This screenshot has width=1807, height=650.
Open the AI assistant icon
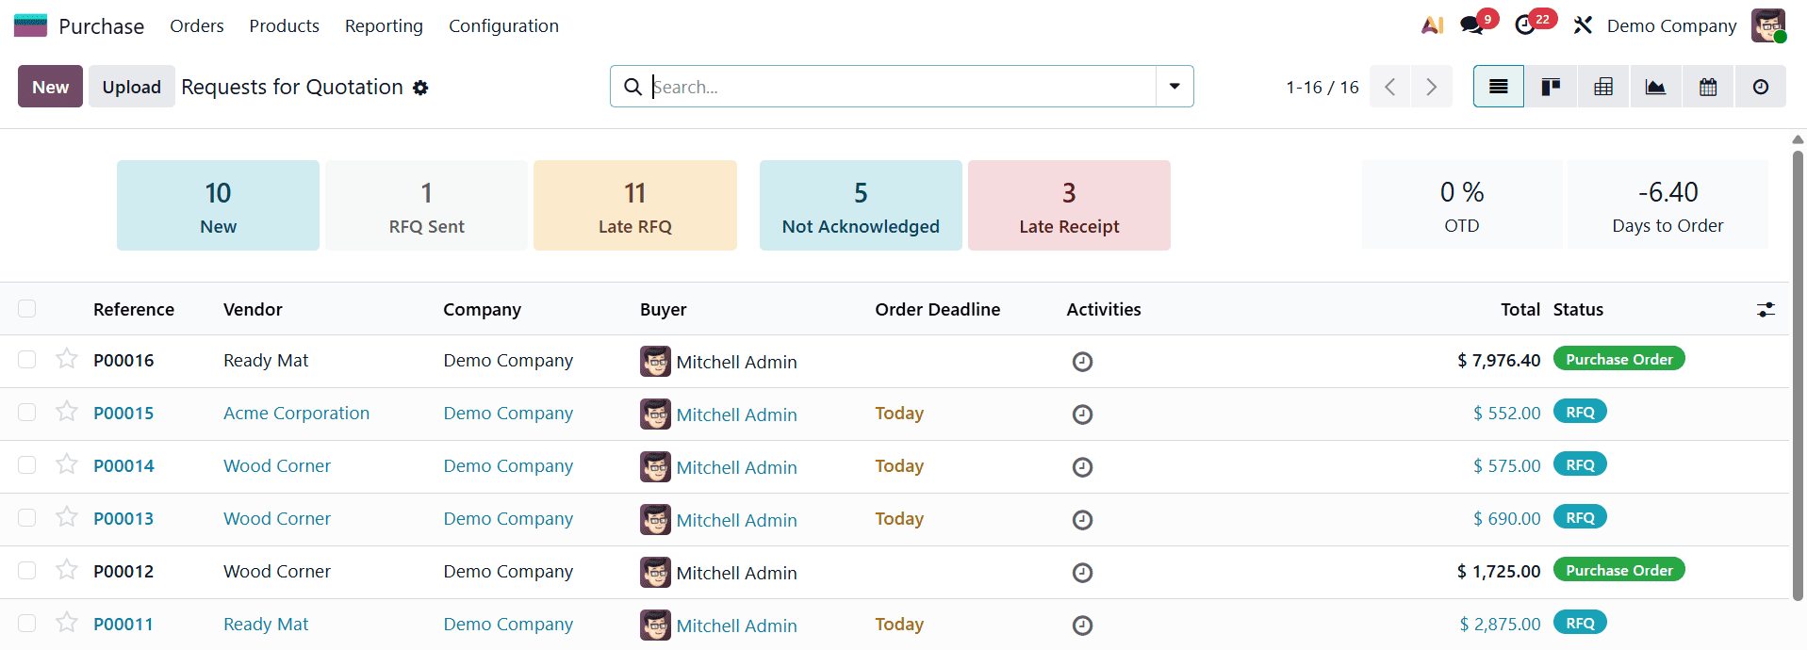coord(1432,25)
